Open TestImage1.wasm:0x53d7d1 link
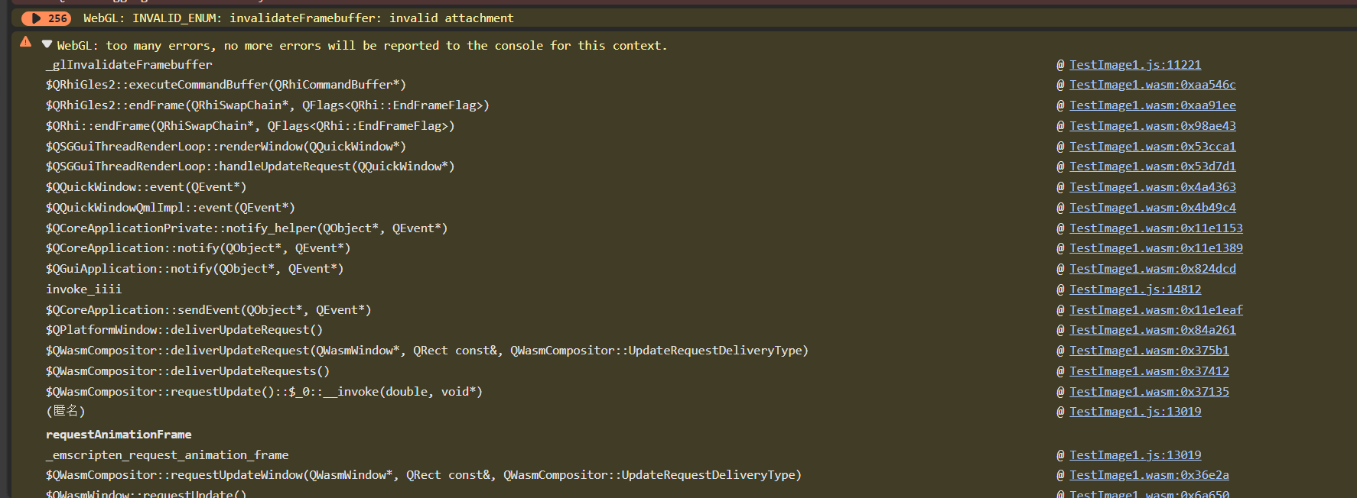 (1152, 167)
